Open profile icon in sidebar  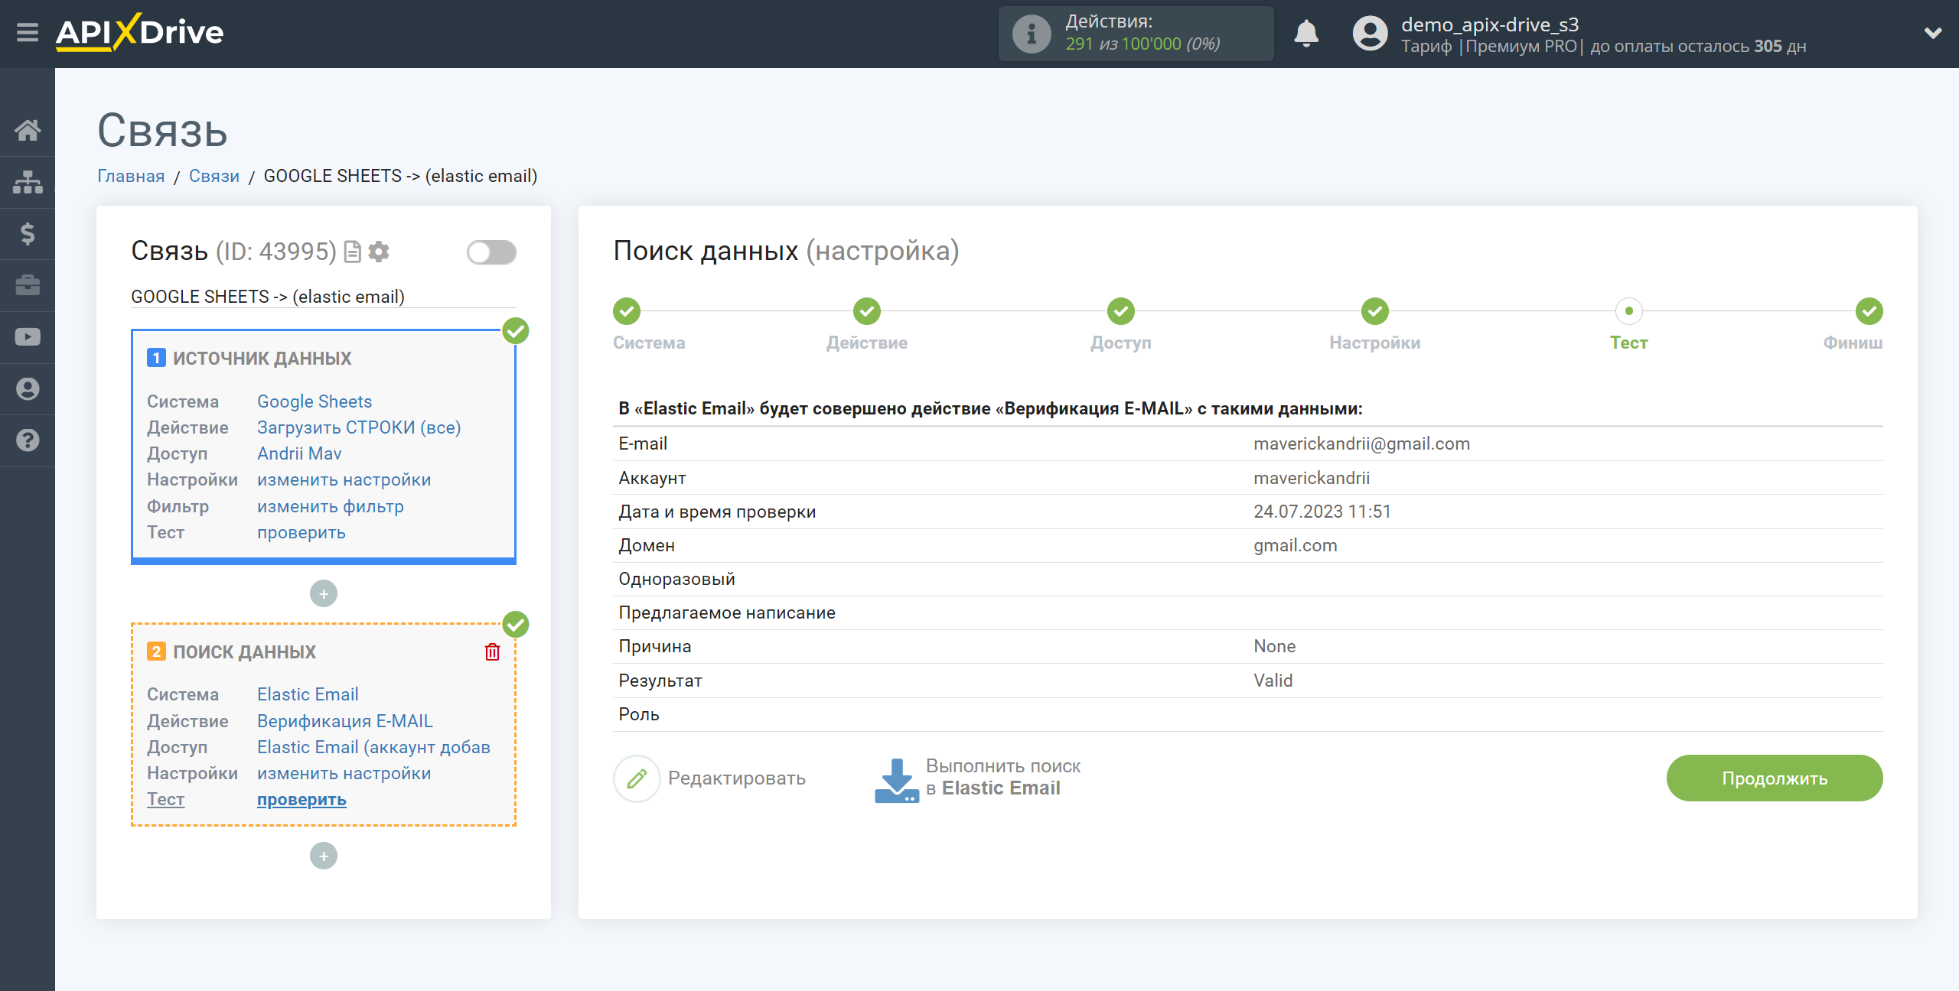pos(28,389)
